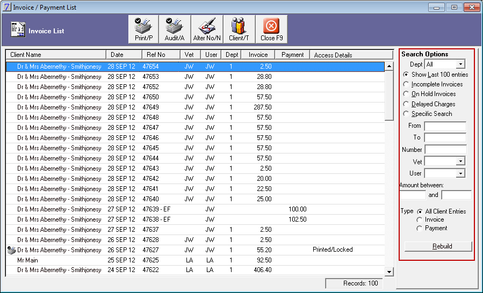The image size is (483, 293).
Task: Select the Alter No/N tool
Action: click(x=207, y=29)
